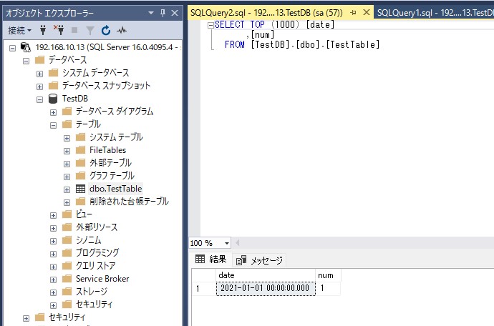Collapse the TestDB database node

tap(39, 99)
